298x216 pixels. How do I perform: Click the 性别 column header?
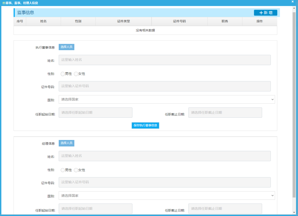[x=78, y=21]
